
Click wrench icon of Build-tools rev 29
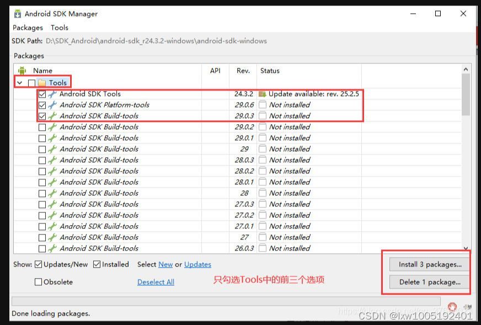pos(52,149)
